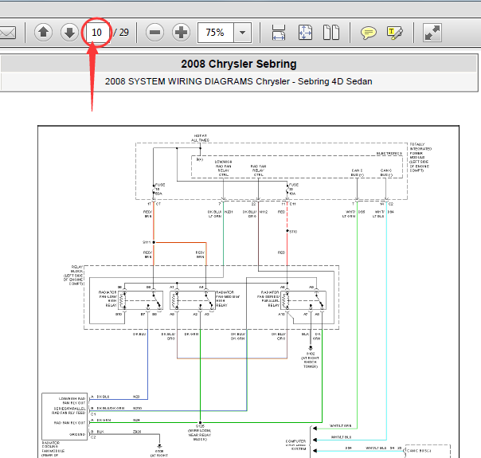Zoom in with the plus button
The image size is (481, 458).
pos(181,32)
